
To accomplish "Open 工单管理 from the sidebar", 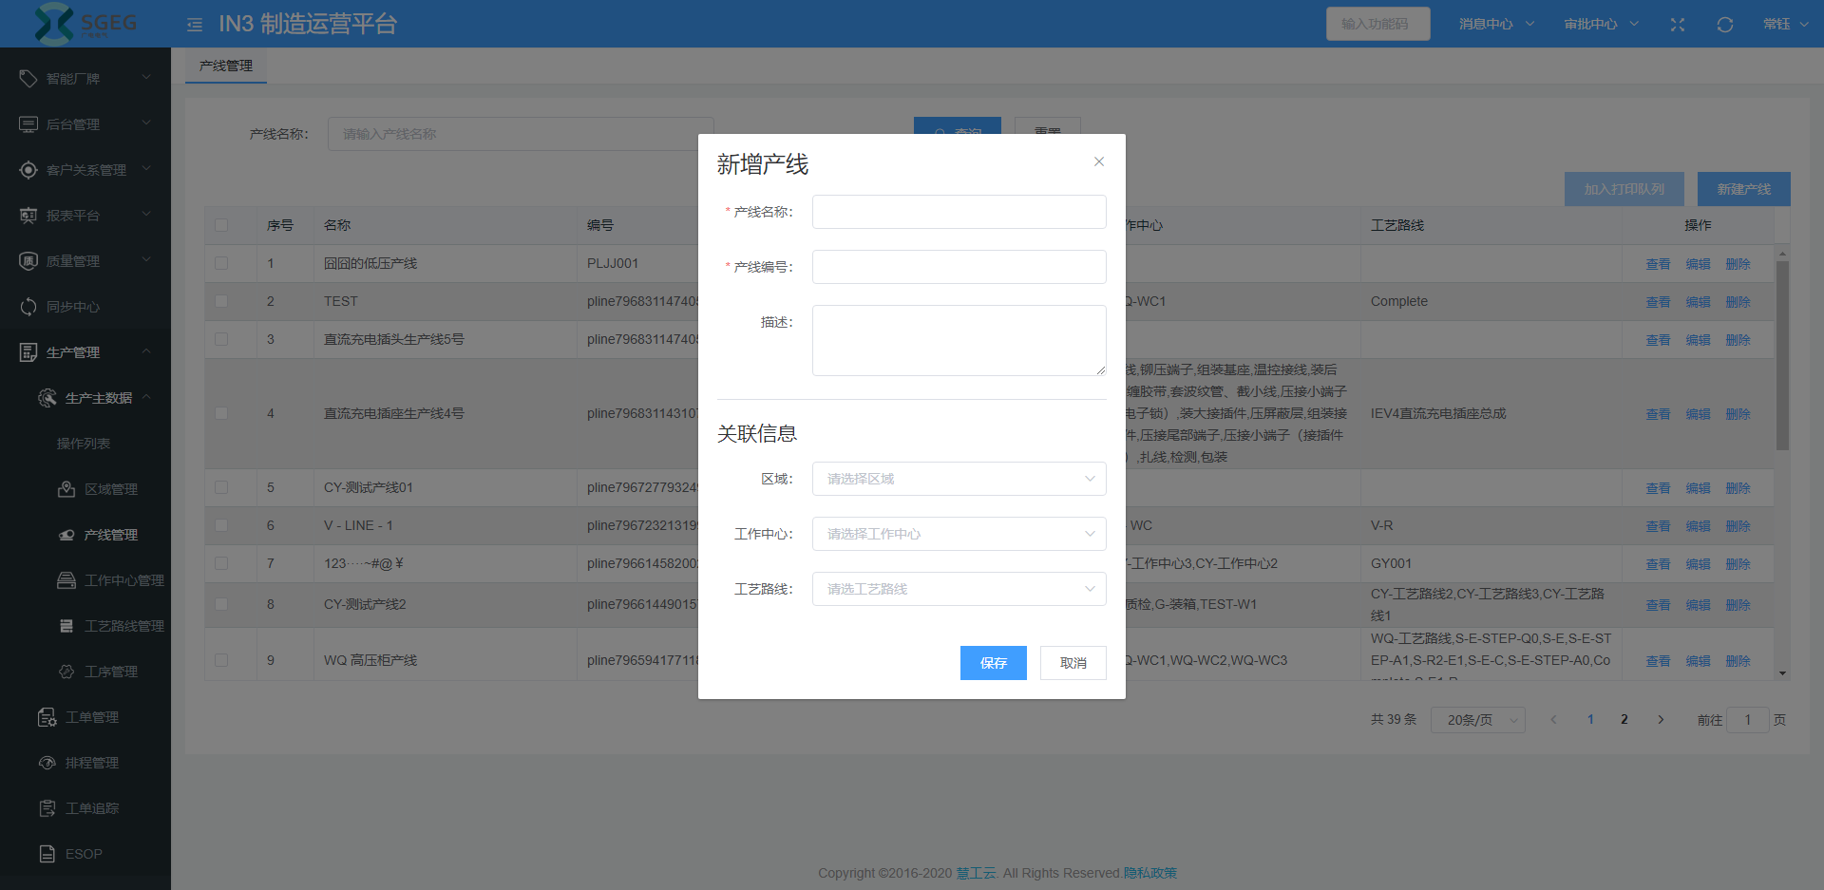I will tap(91, 717).
